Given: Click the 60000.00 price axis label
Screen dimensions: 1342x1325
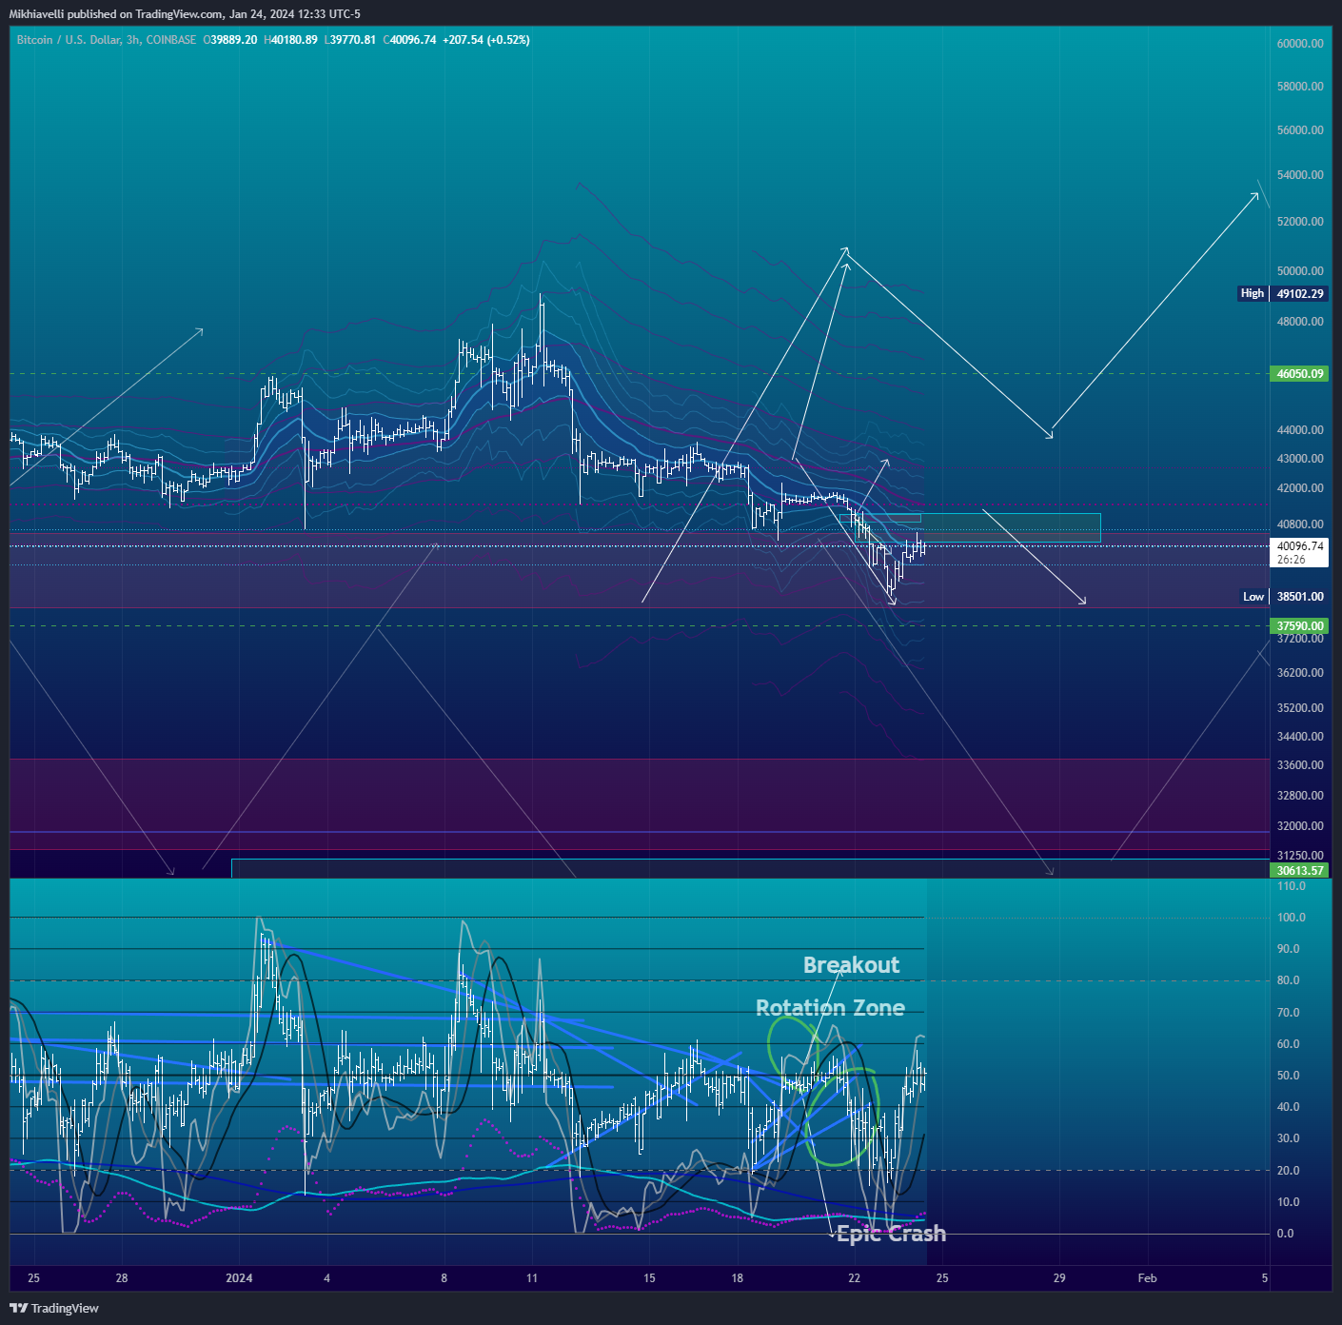Looking at the screenshot, I should click(1300, 44).
